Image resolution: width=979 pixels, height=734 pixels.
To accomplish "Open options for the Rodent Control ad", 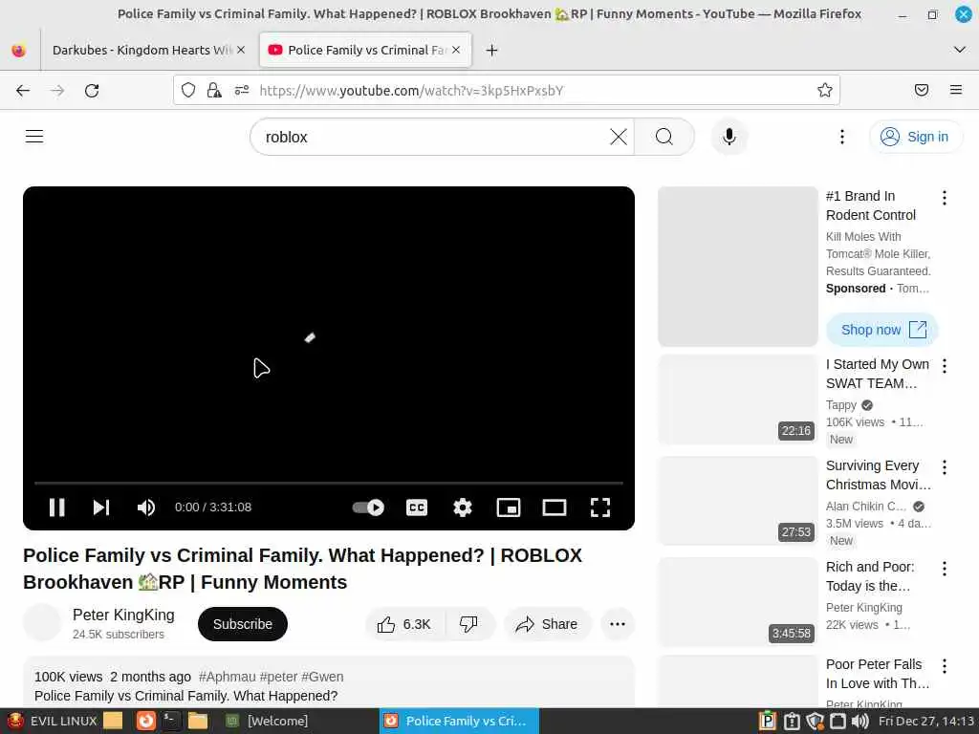I will click(x=944, y=198).
